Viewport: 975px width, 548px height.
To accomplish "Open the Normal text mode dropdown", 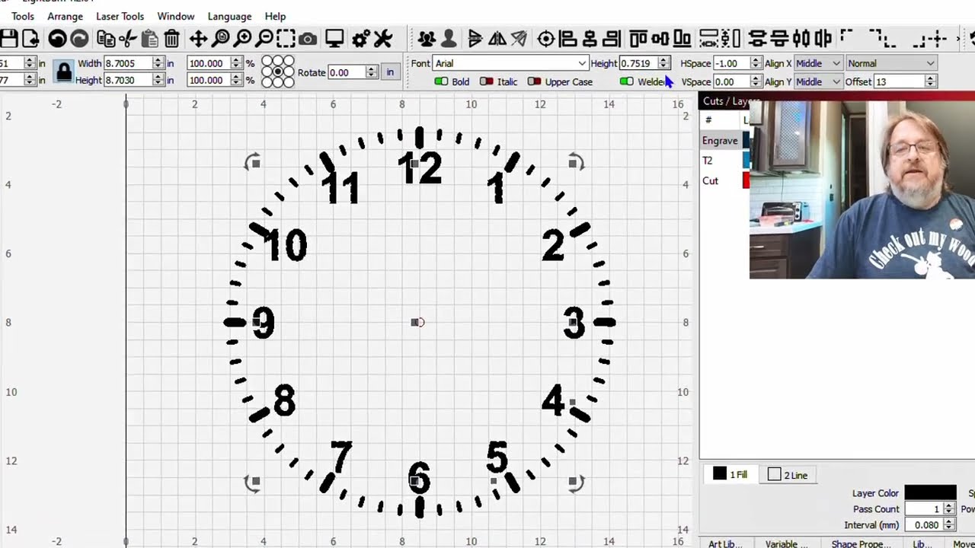I will 890,63.
